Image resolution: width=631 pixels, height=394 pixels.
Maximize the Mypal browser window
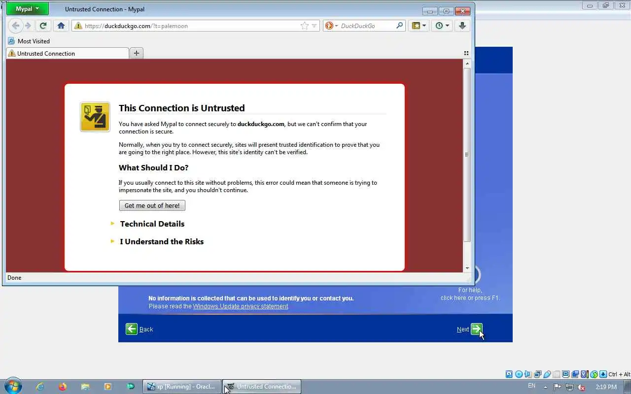point(446,11)
